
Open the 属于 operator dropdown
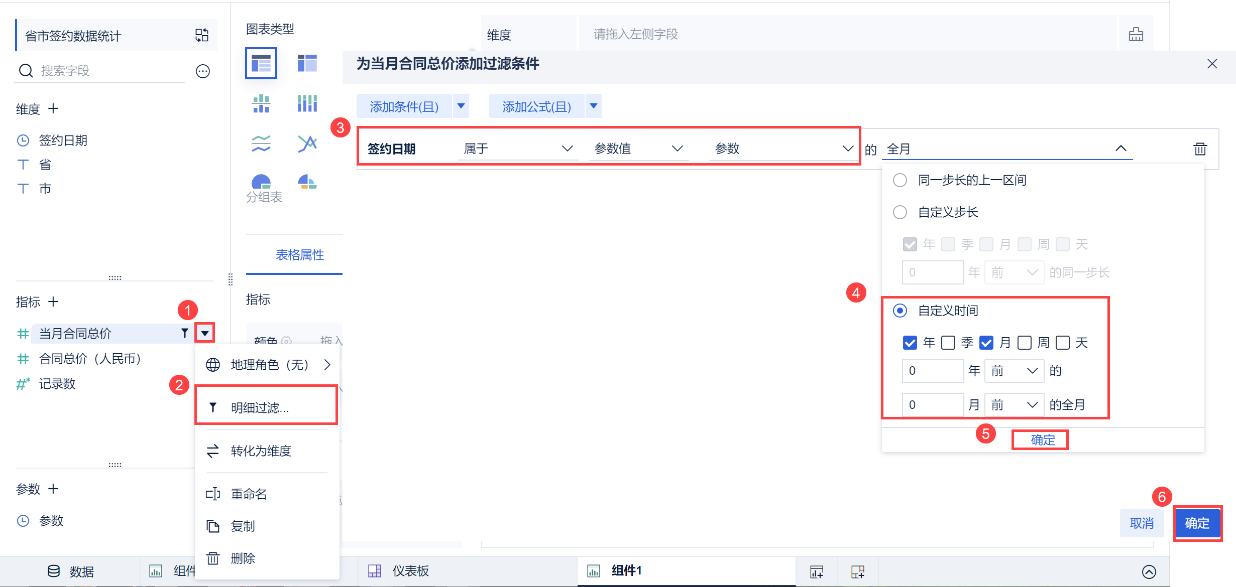pos(517,149)
